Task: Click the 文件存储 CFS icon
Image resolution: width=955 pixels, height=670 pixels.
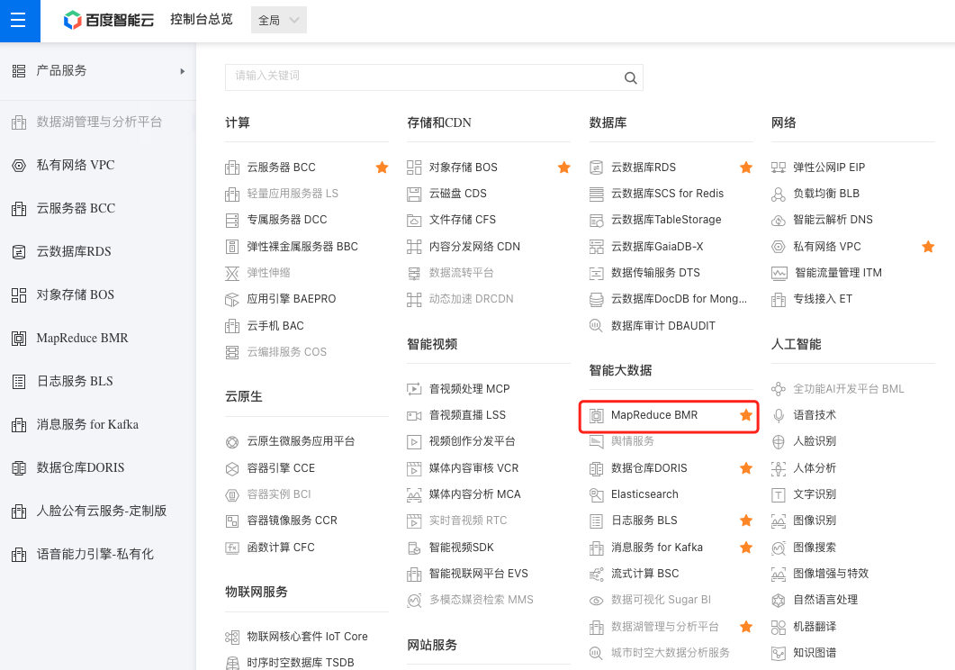Action: click(x=414, y=220)
